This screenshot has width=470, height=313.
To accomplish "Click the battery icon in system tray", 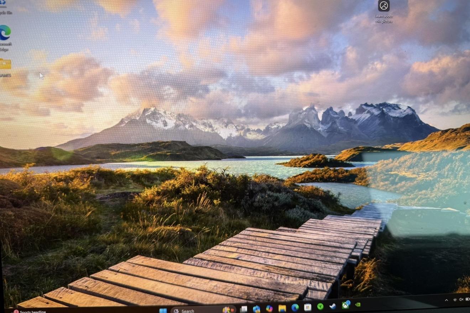I will pos(468,299).
